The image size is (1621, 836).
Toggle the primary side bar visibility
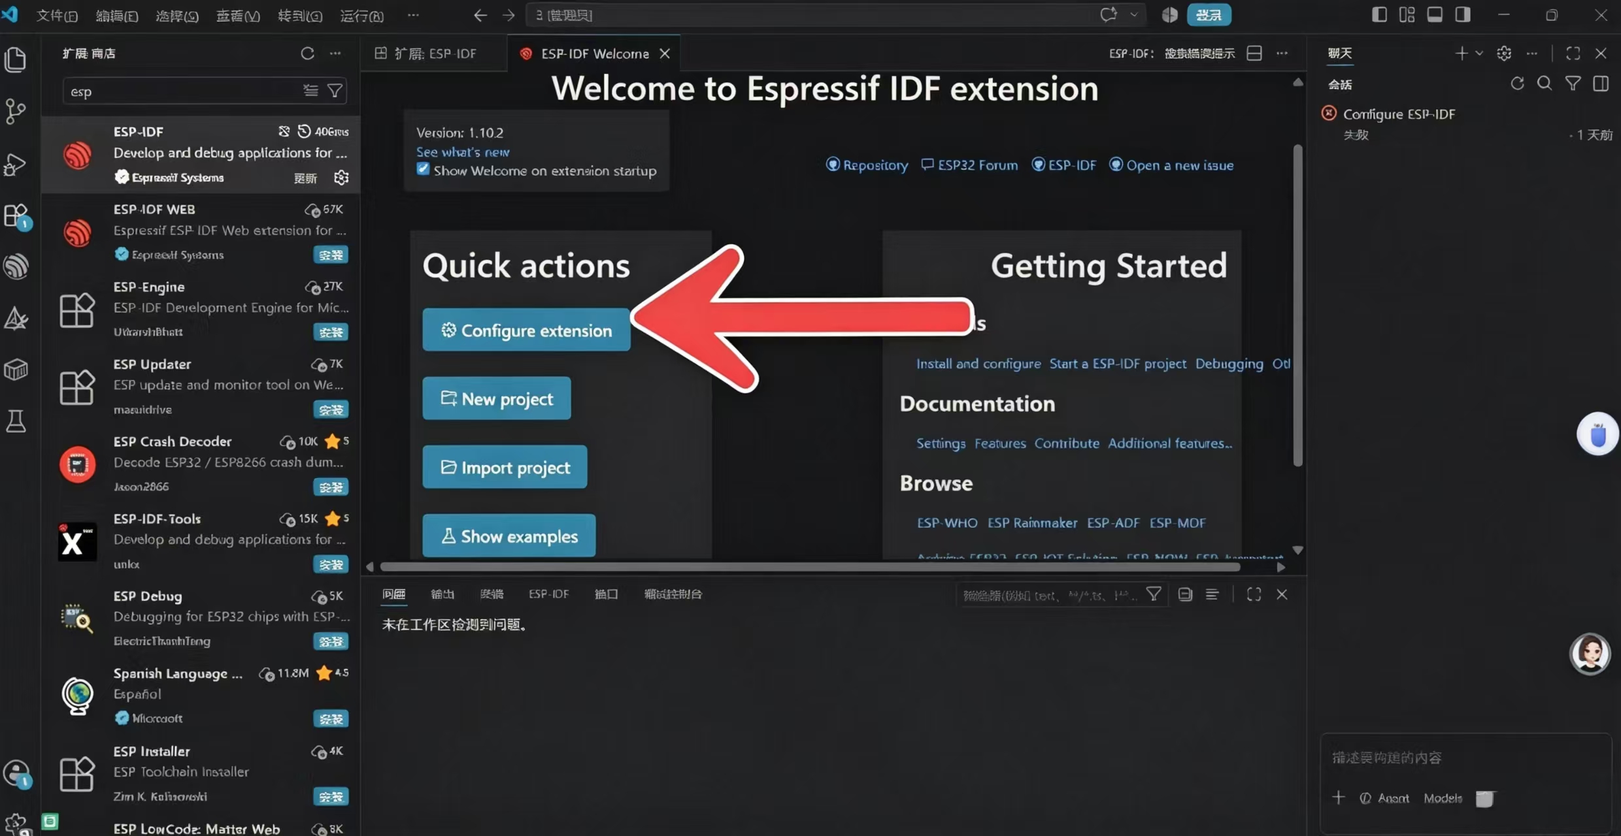click(1379, 15)
